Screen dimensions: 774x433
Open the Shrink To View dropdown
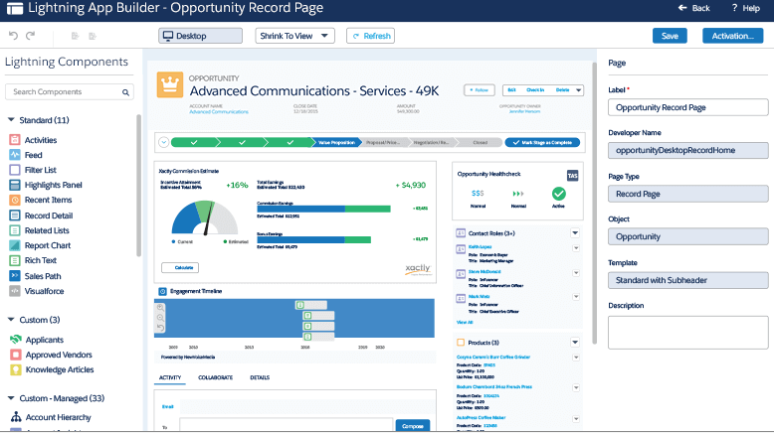pos(294,36)
